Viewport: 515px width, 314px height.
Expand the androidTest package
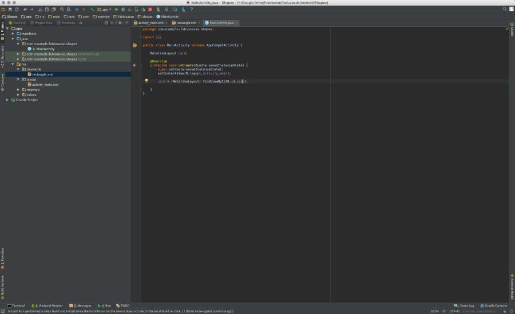[x=18, y=54]
